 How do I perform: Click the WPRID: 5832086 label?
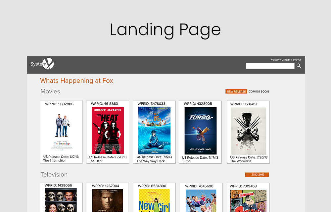pos(59,104)
